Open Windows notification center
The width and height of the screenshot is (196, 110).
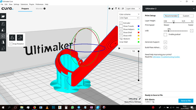[x=192, y=107]
